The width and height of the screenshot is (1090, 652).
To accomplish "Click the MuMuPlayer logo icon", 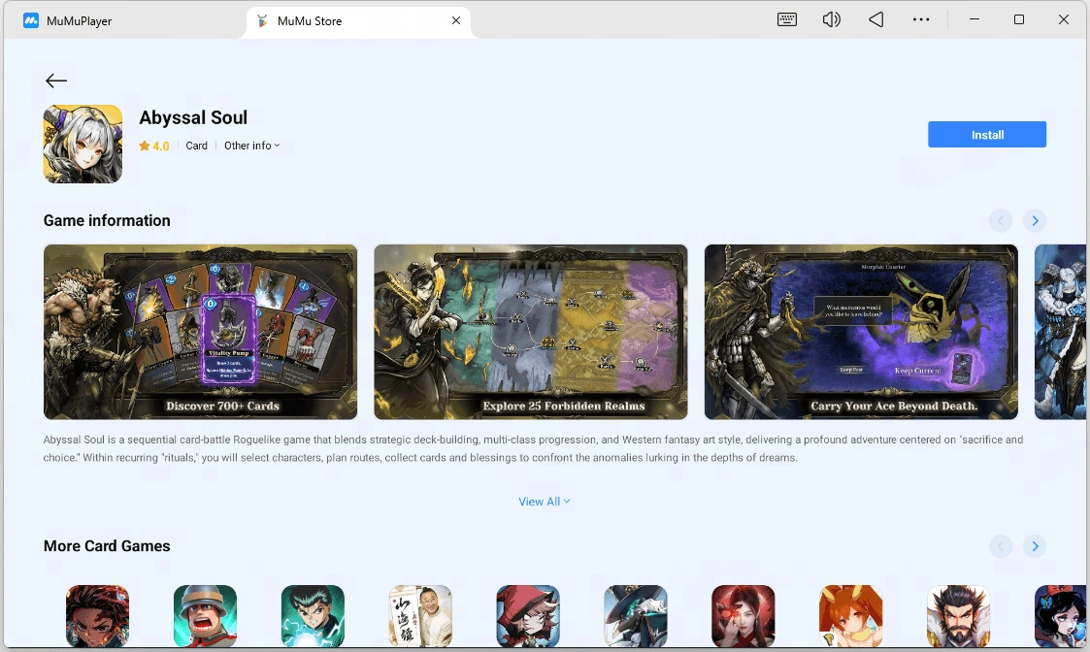I will pyautogui.click(x=31, y=20).
